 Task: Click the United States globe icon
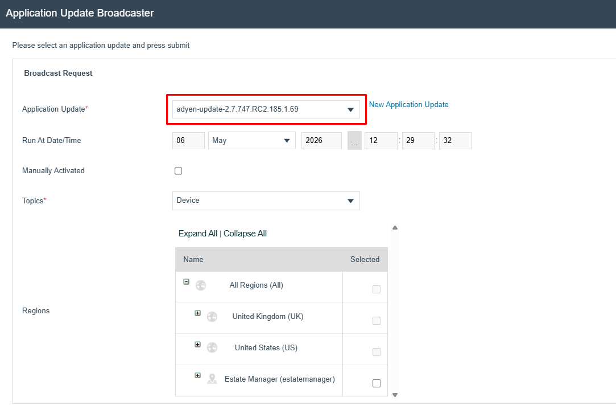point(212,347)
